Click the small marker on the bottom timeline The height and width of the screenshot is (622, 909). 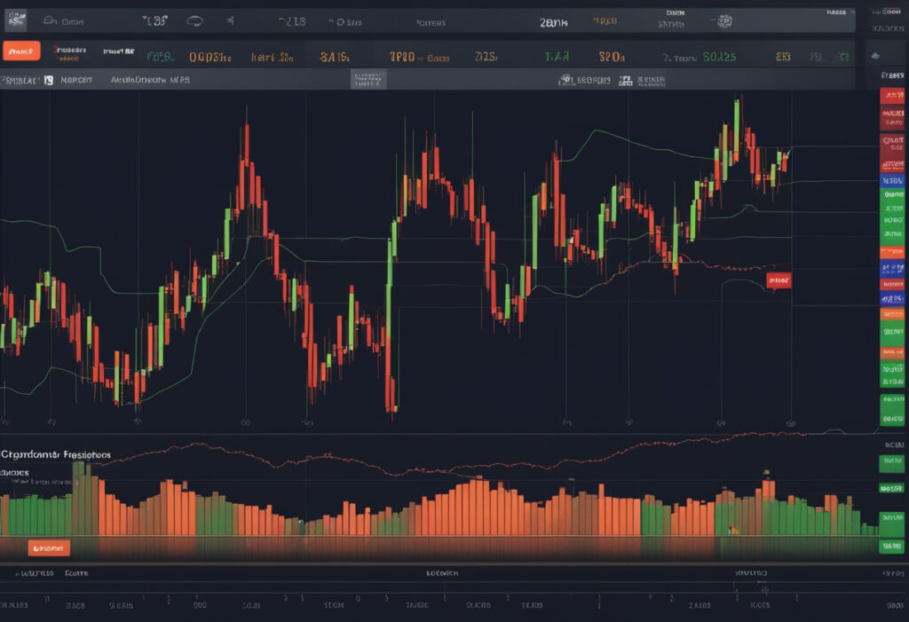tap(765, 590)
